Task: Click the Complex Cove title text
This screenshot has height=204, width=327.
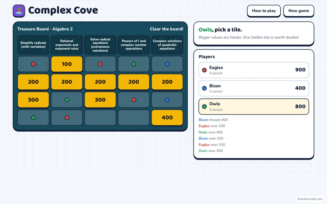Action: tap(63, 10)
